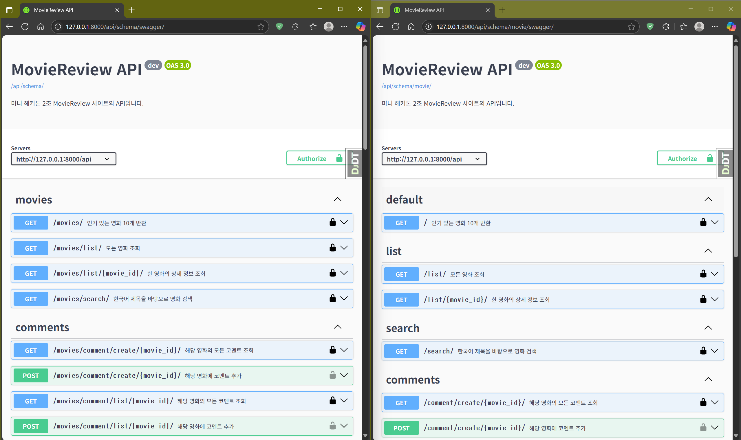
Task: Collapse the search tag section chevron
Action: click(x=708, y=328)
